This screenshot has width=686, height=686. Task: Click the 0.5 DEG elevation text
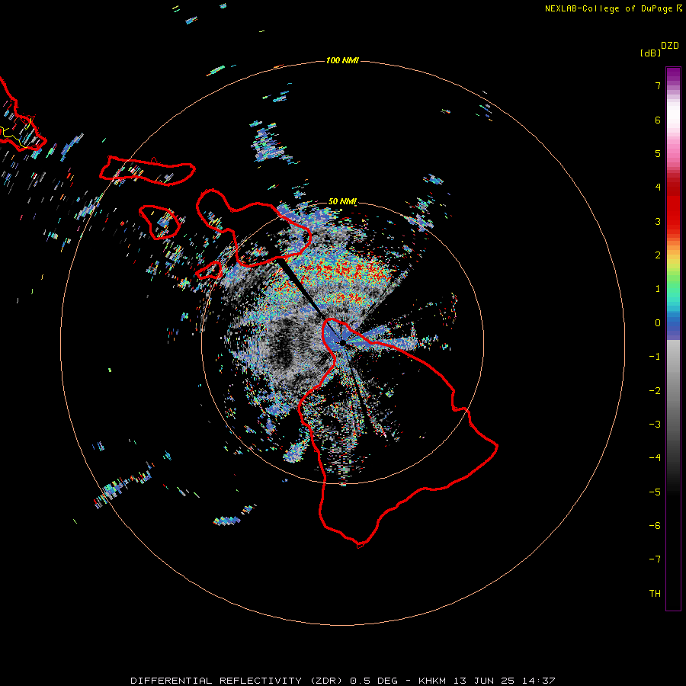click(373, 681)
